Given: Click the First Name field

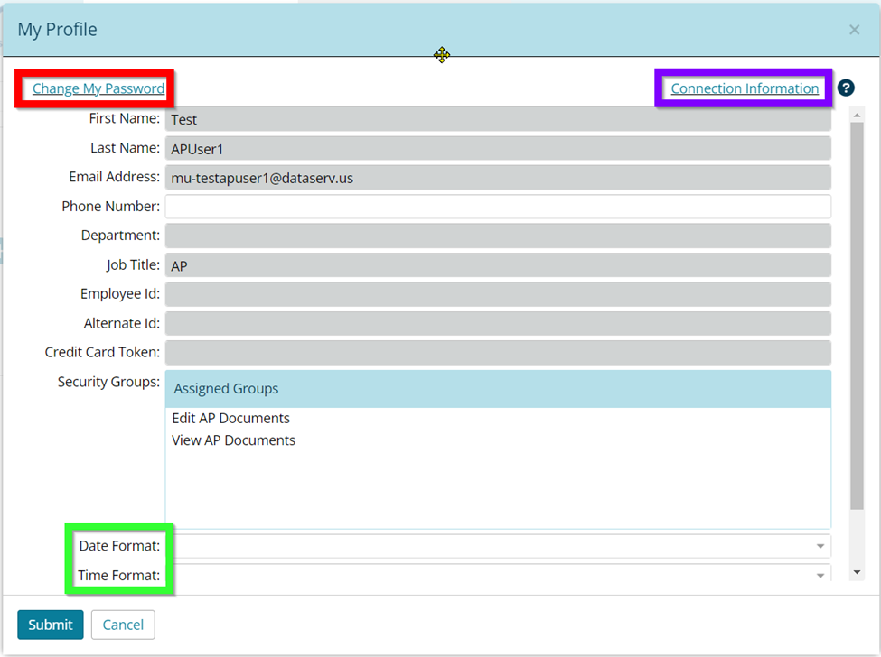Looking at the screenshot, I should point(497,119).
